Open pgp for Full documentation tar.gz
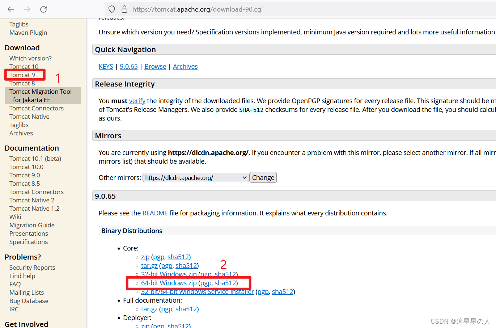This screenshot has width=496, height=328. [x=166, y=309]
